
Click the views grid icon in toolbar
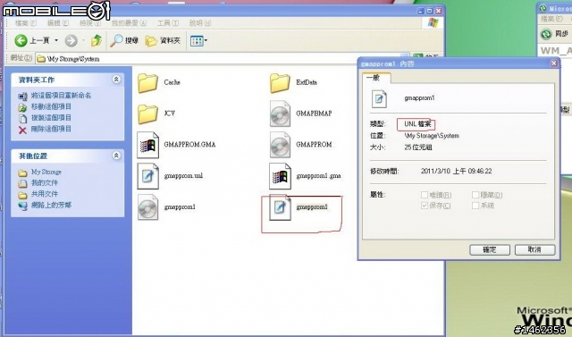(197, 41)
